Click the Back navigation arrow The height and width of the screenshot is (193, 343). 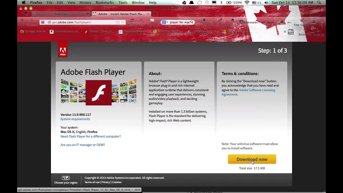coord(22,20)
